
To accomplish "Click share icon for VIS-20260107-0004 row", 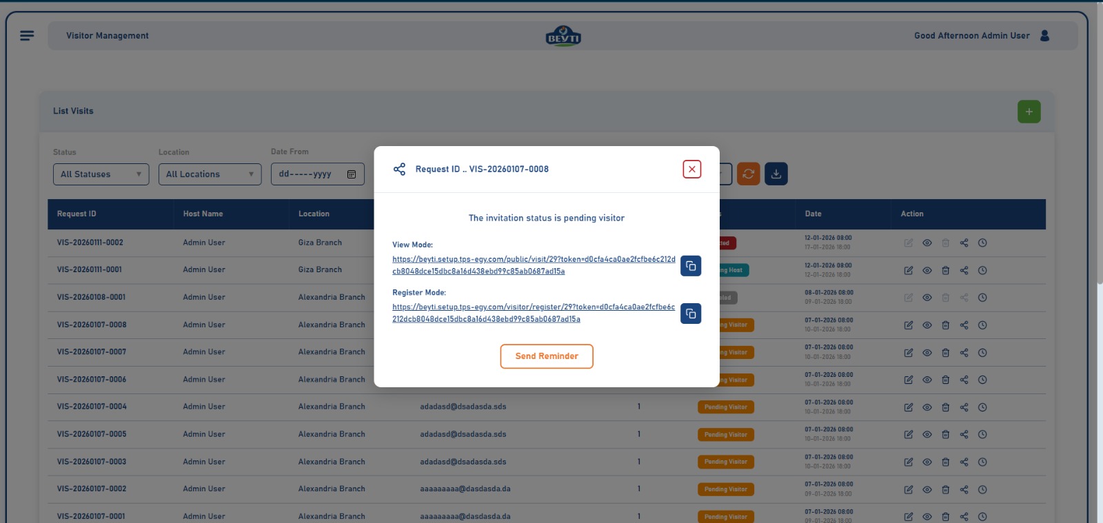I will [x=964, y=407].
